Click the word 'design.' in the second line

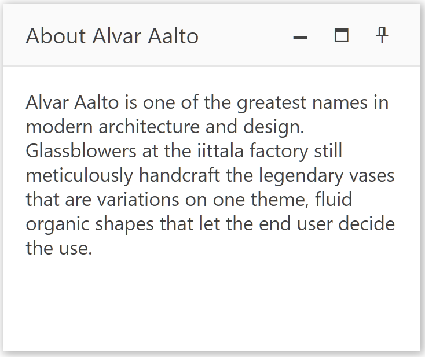click(x=273, y=127)
